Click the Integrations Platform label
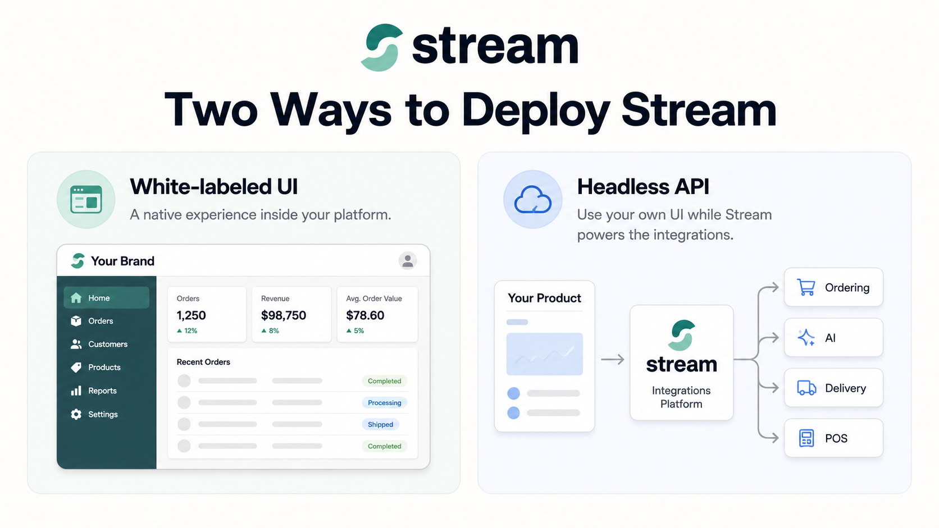This screenshot has height=528, width=939. [x=681, y=397]
